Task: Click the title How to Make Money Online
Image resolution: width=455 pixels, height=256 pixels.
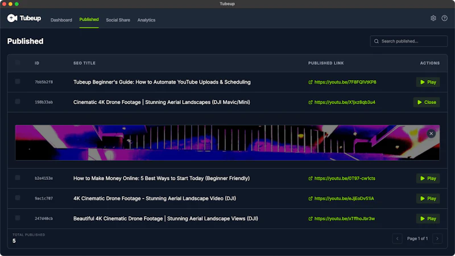Action: click(x=162, y=178)
